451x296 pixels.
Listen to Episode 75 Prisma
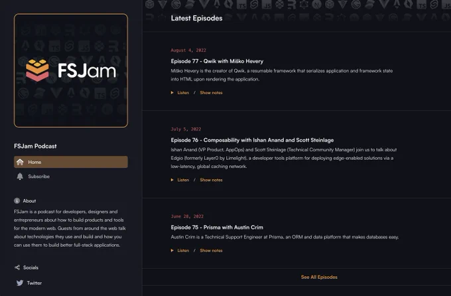183,250
